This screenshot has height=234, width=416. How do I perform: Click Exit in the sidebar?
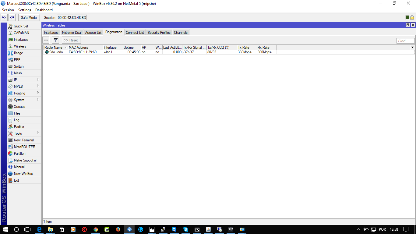click(24, 180)
